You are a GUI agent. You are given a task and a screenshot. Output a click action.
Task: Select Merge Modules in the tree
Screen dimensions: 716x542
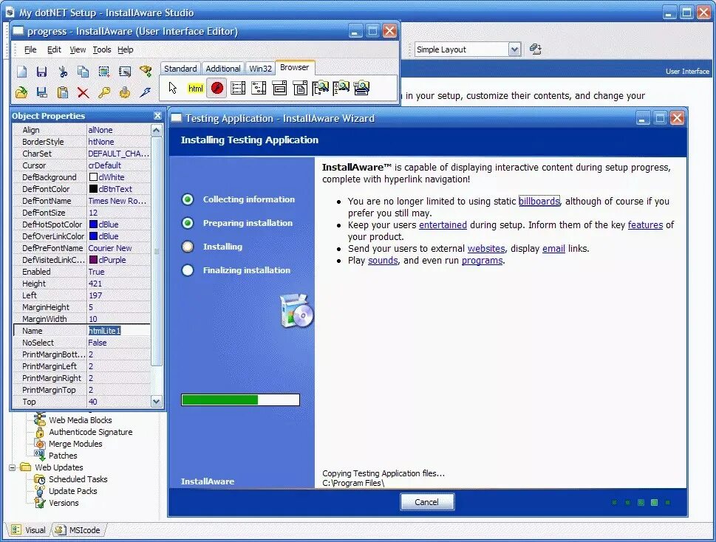pyautogui.click(x=75, y=444)
